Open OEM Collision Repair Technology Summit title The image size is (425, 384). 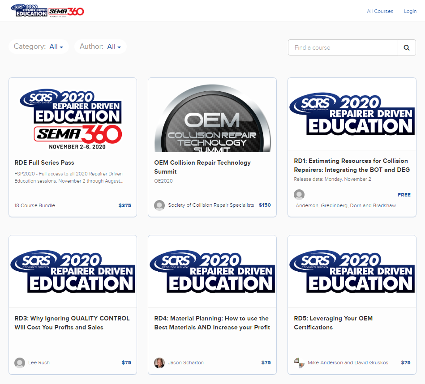[x=202, y=167]
